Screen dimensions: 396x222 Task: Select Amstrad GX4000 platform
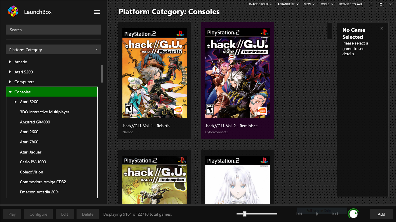pyautogui.click(x=35, y=122)
